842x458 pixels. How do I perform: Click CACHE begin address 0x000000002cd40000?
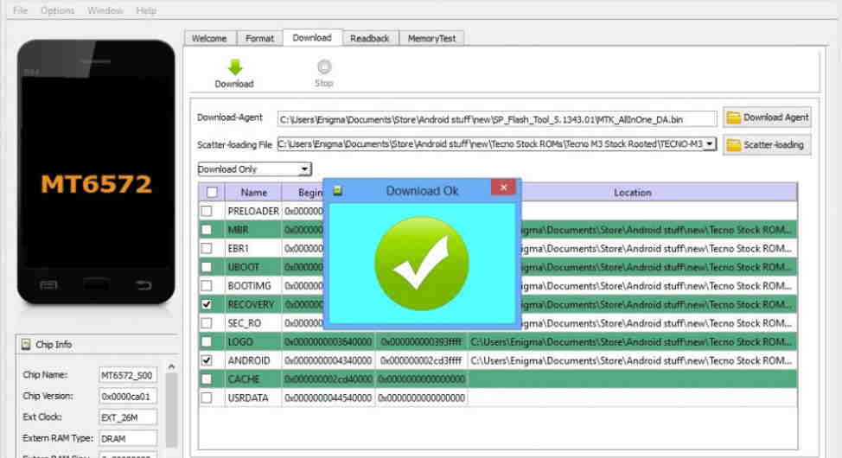point(329,379)
